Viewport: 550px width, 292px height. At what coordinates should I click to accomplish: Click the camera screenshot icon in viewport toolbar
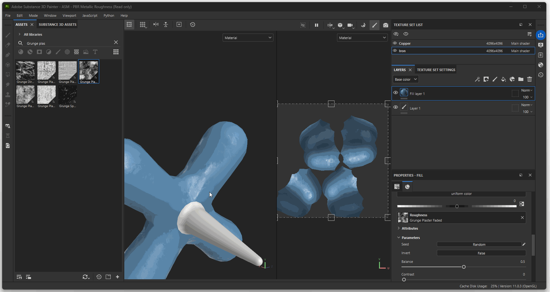385,25
